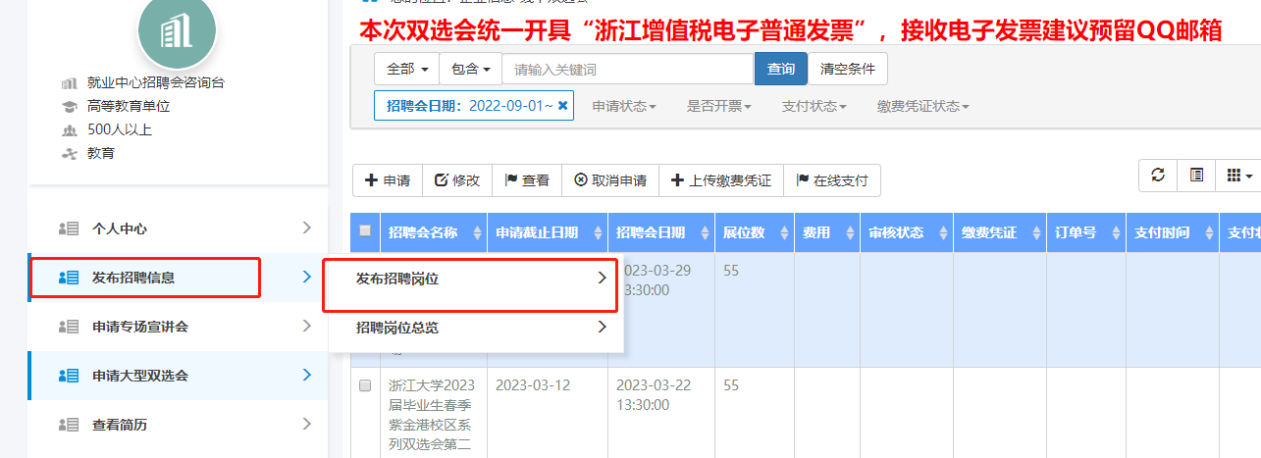The height and width of the screenshot is (458, 1261).
Task: Open the columns grid icon dropdown
Action: point(1239,177)
